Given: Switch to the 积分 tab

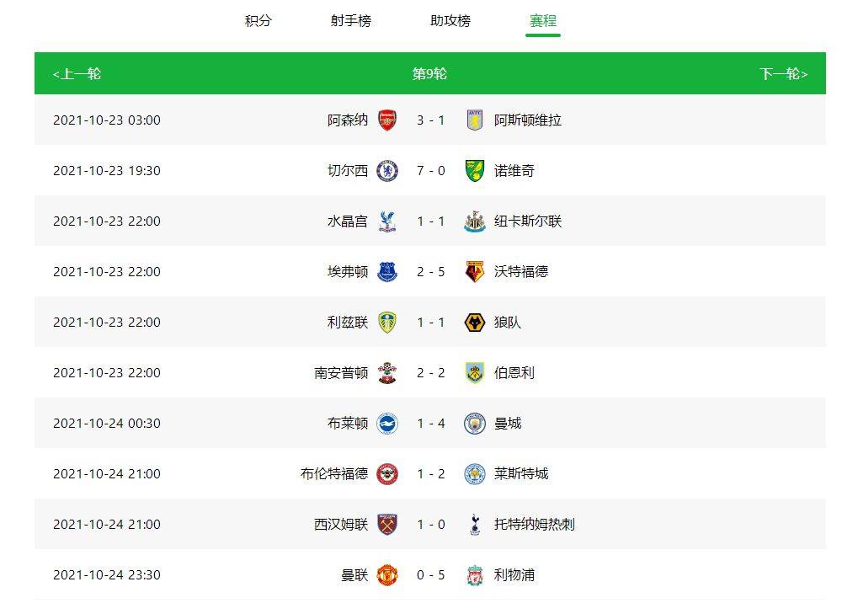Looking at the screenshot, I should click(258, 21).
